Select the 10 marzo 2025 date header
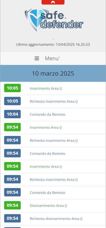This screenshot has height=228, width=106. 53,74
